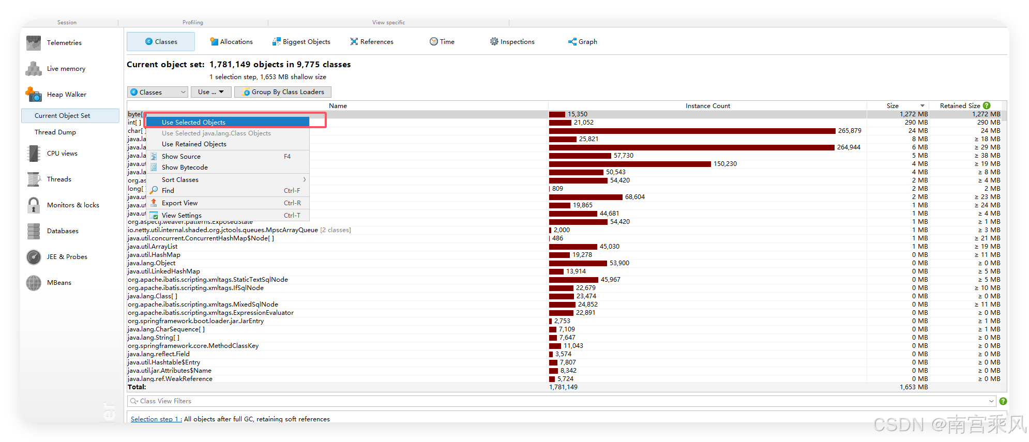Choose Show Bytecode menu entry
1029x442 pixels.
[228, 167]
